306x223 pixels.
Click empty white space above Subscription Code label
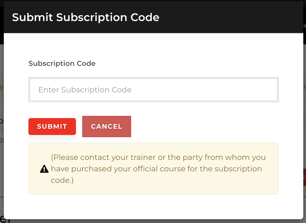(x=153, y=46)
